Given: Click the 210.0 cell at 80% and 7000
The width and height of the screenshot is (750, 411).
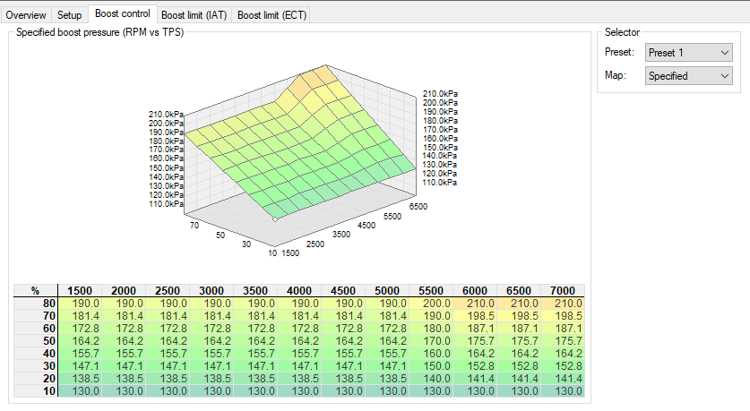Looking at the screenshot, I should 563,304.
